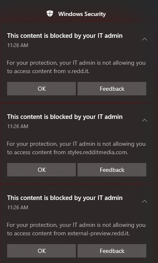This screenshot has height=263, width=158.
Task: Open message text mentioning external-preview.redd.it
Action: (x=76, y=229)
